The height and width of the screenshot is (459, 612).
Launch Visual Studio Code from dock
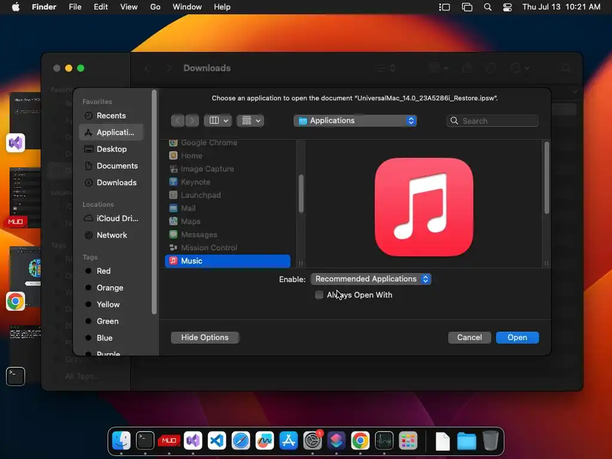click(x=216, y=440)
